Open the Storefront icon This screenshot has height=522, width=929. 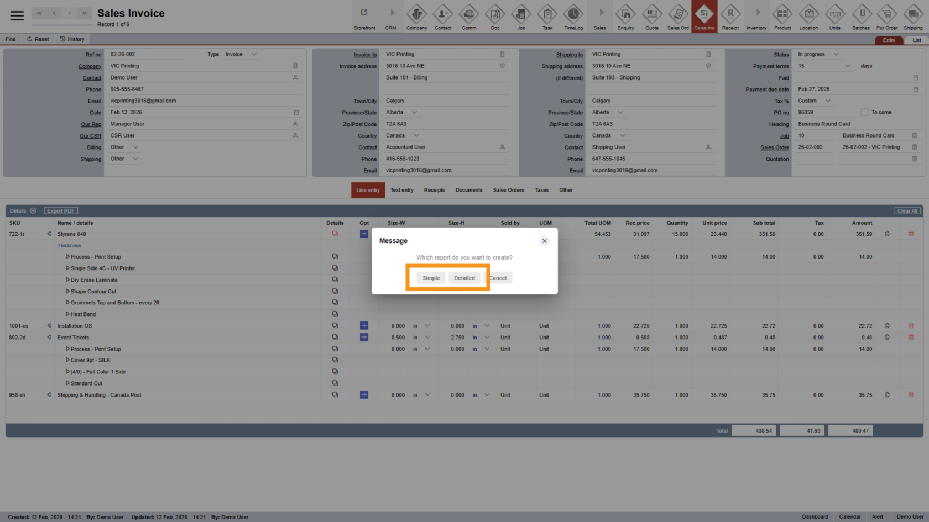[364, 15]
